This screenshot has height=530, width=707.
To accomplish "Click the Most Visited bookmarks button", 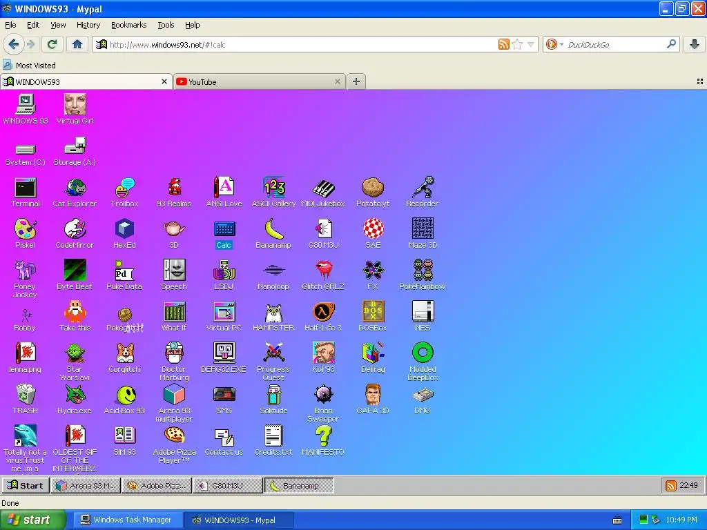I will [x=30, y=66].
